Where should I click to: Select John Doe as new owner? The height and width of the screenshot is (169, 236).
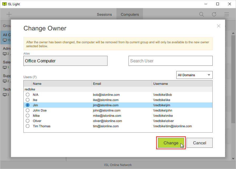point(28,110)
